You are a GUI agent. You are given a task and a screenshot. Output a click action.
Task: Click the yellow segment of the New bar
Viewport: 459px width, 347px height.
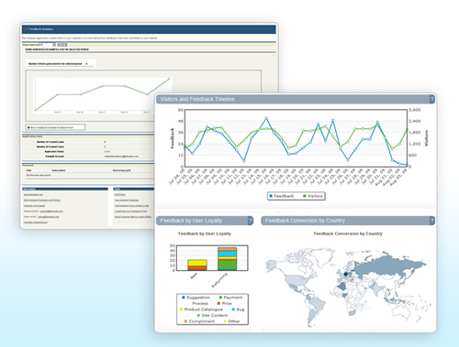click(x=197, y=263)
